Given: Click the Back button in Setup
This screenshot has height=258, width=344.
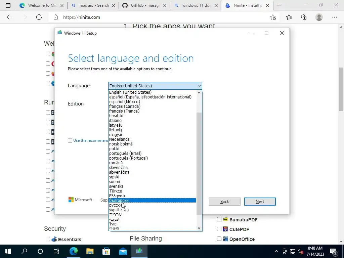Looking at the screenshot, I should 224,202.
